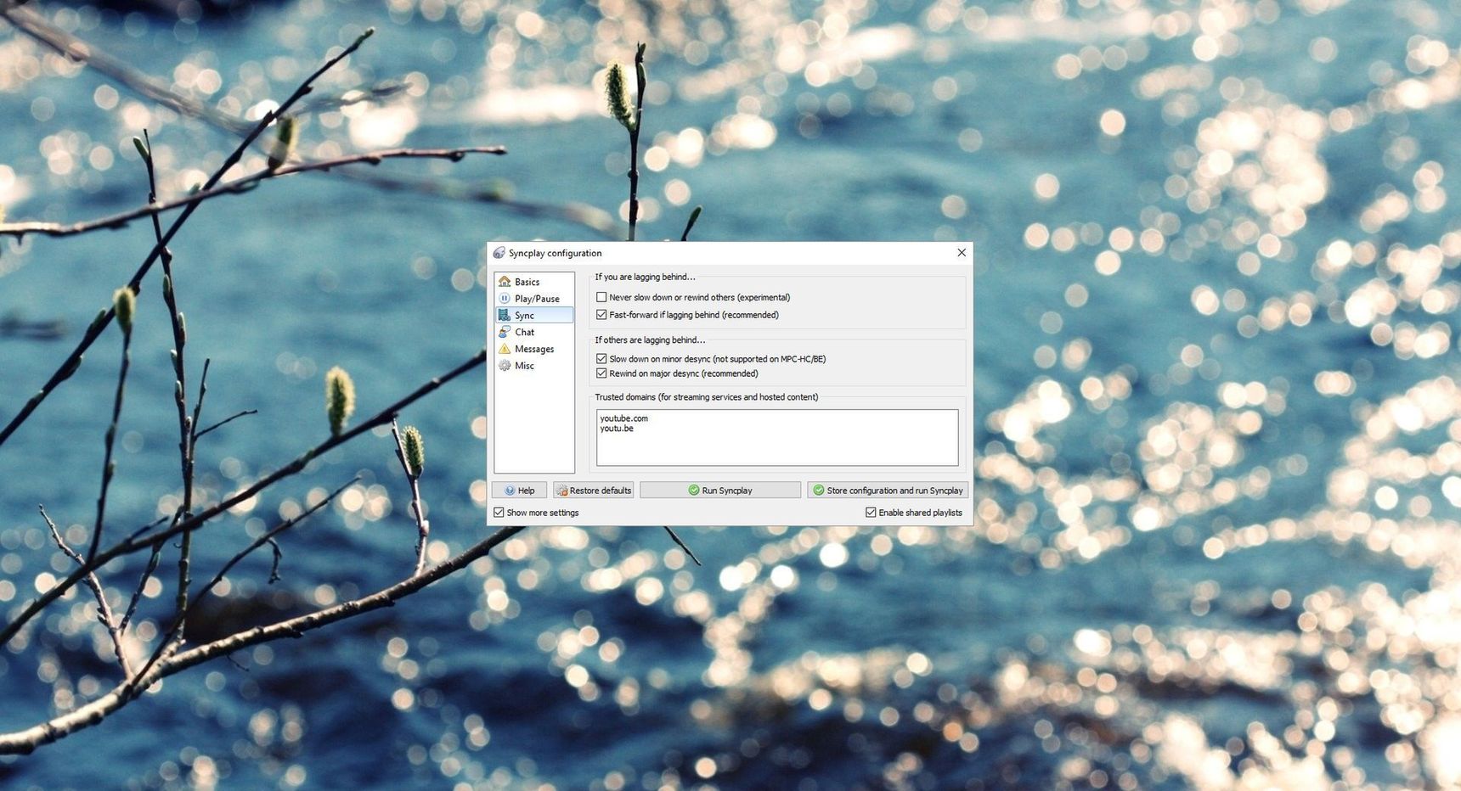Screen dimensions: 1461x791
Task: Click Store configuration and run Syncplay
Action: 888,491
